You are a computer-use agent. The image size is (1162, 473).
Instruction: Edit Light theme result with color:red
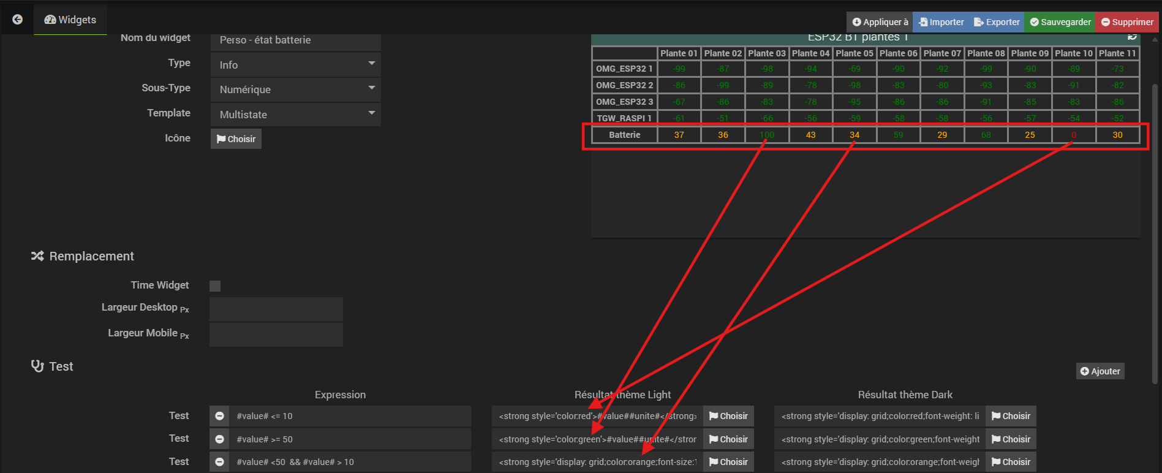click(597, 416)
